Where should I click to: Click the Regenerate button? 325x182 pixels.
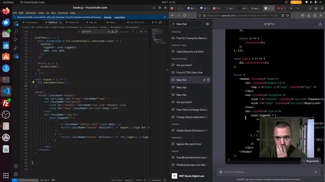click(x=311, y=161)
